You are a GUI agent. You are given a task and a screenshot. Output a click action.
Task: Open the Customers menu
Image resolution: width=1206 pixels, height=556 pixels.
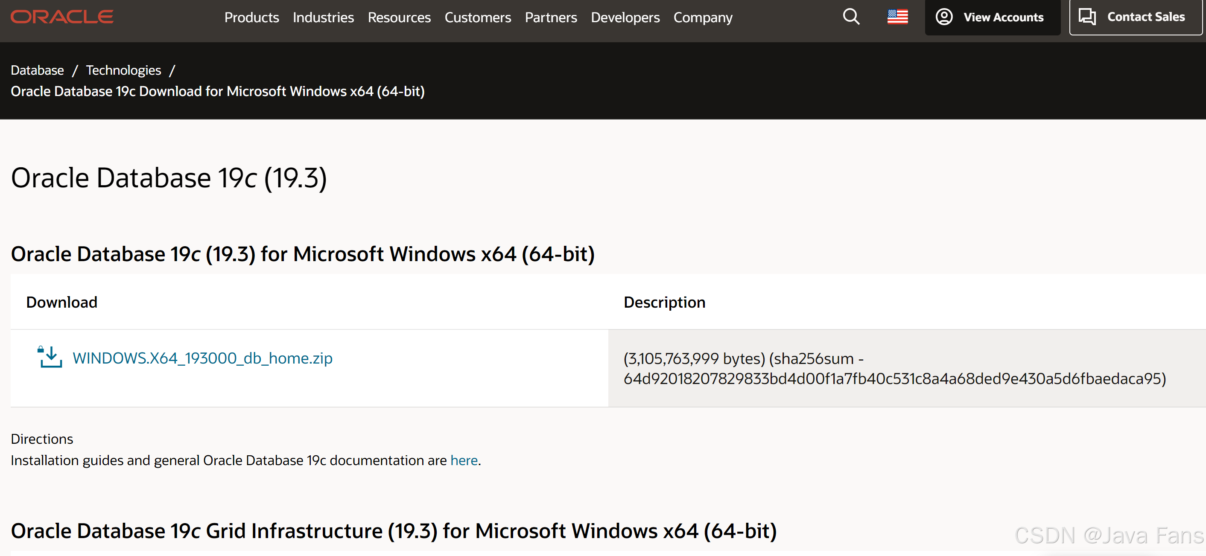(x=478, y=17)
